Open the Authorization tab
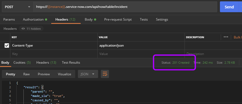 pyautogui.click(x=35, y=19)
